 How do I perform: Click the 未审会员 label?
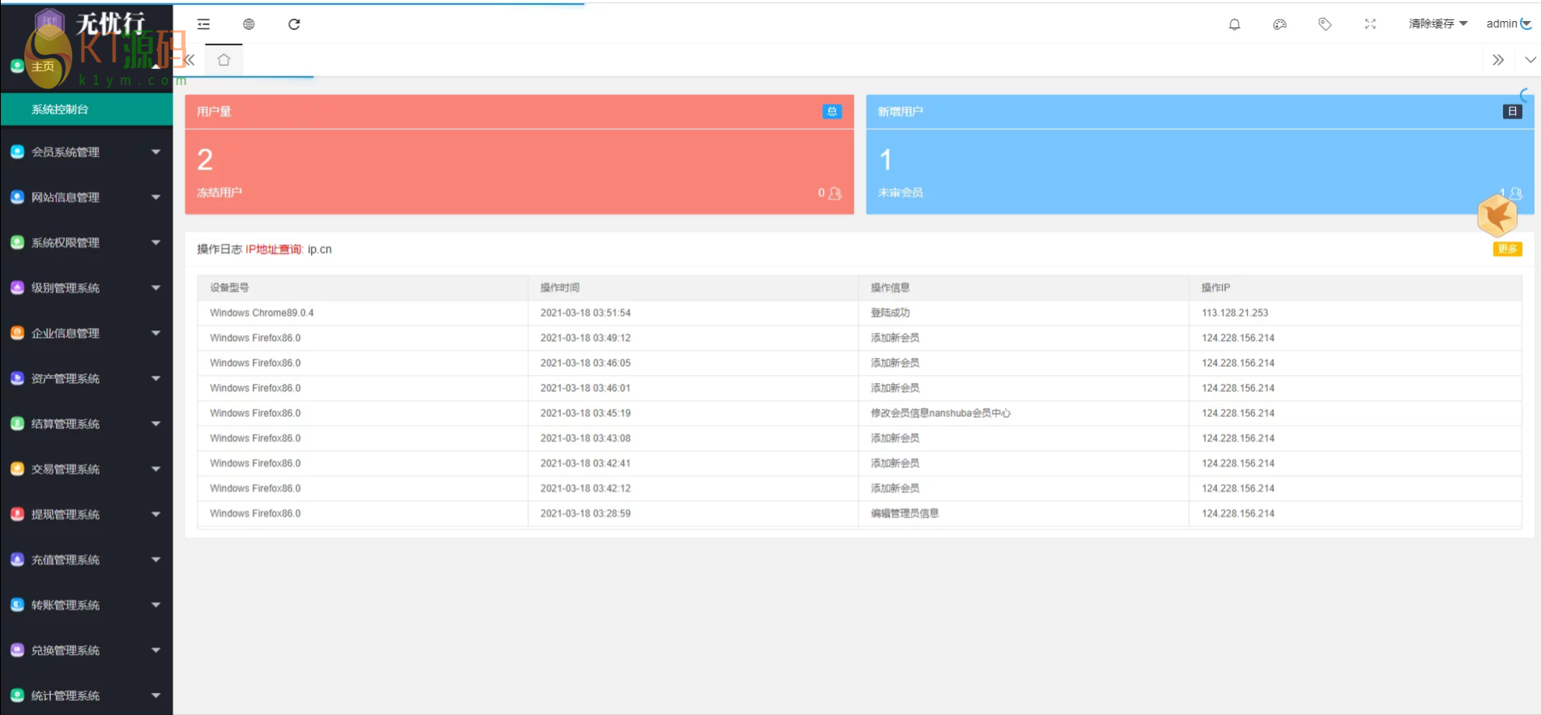pyautogui.click(x=900, y=193)
